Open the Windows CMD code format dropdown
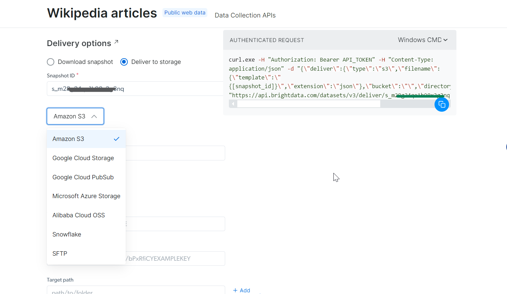 [422, 40]
